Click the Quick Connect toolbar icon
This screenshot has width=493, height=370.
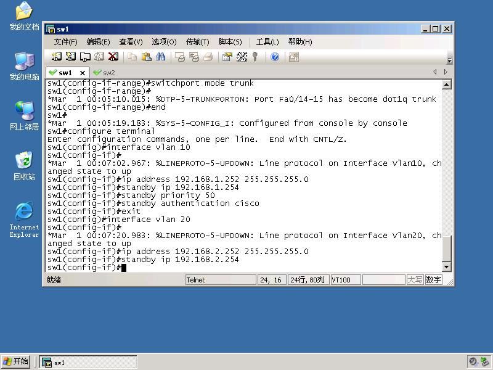[x=70, y=57]
